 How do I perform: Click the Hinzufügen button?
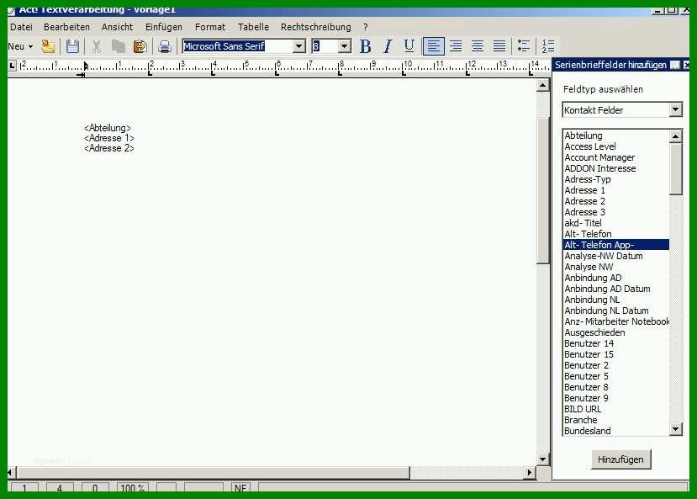coord(620,459)
